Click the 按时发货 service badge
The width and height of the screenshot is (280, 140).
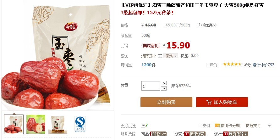click(158, 134)
